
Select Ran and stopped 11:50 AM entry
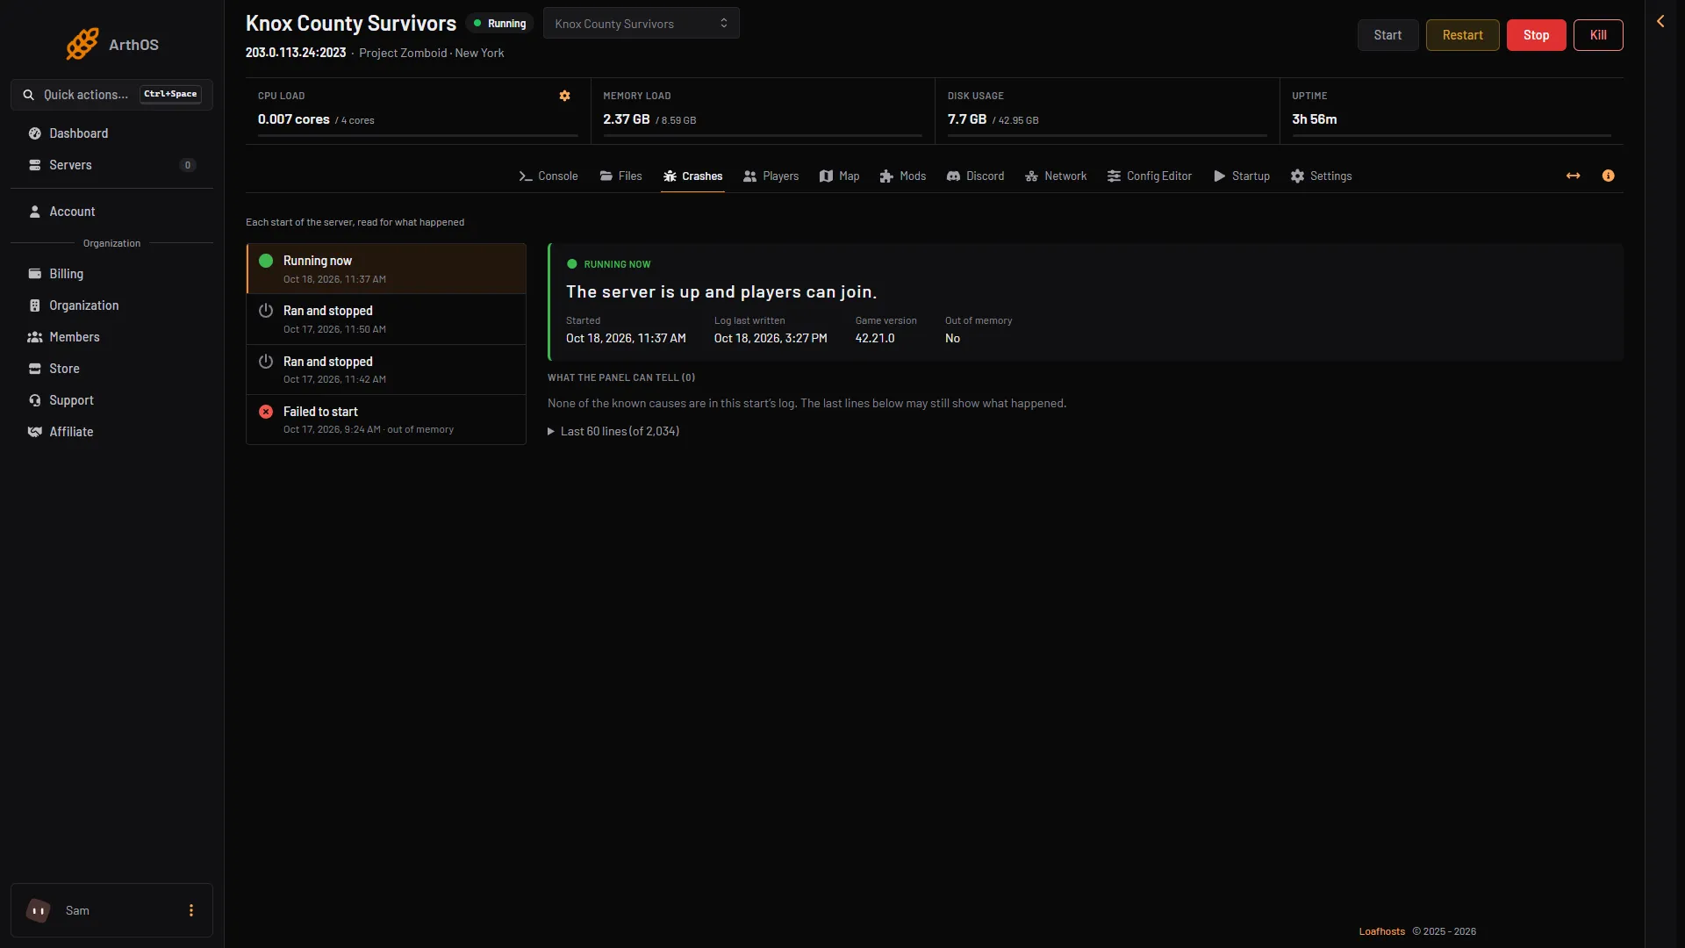click(x=386, y=319)
